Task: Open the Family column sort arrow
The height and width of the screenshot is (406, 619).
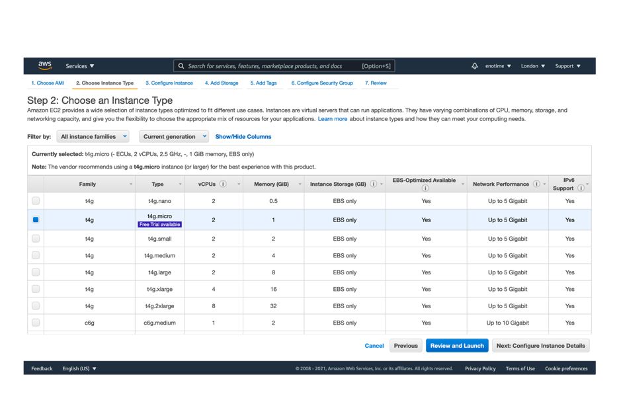Action: point(131,184)
